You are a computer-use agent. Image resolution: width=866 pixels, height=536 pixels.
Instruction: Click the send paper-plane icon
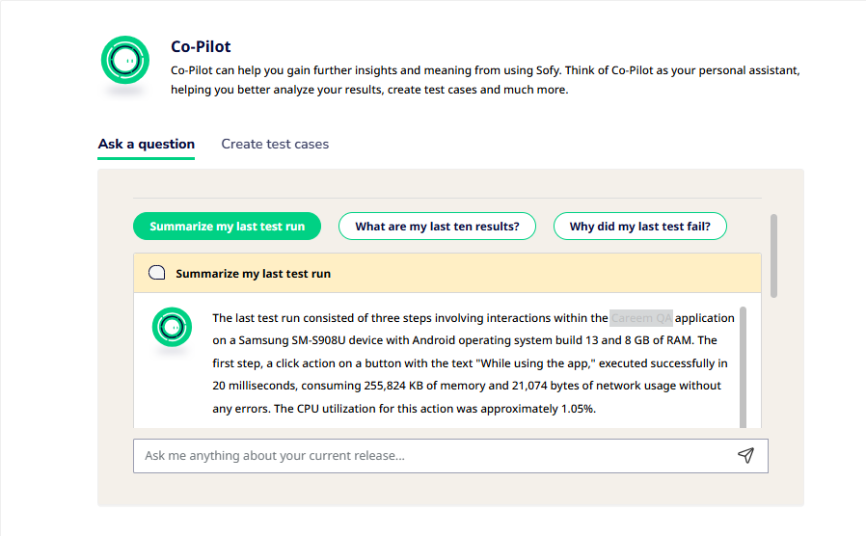[x=745, y=455]
